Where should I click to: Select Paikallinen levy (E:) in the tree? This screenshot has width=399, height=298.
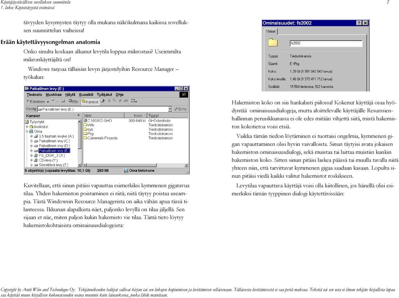[54, 151]
